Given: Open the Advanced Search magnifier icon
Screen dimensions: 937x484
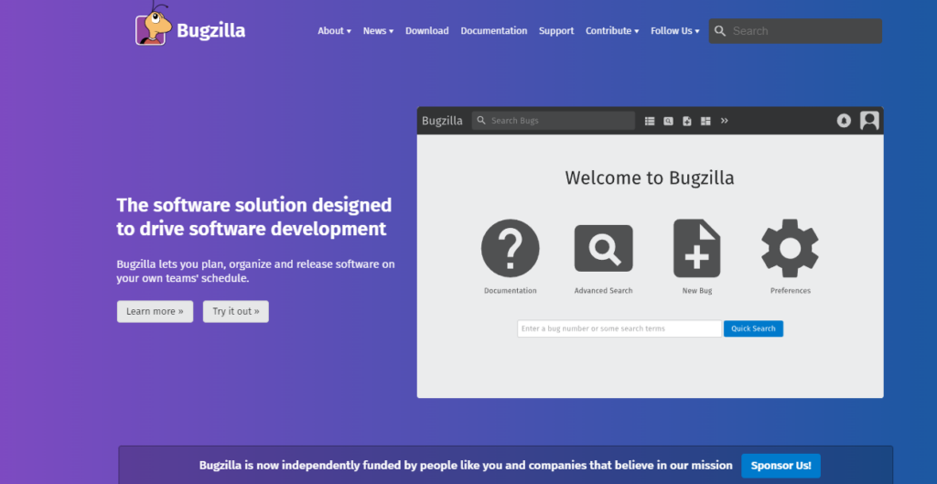Looking at the screenshot, I should [604, 248].
